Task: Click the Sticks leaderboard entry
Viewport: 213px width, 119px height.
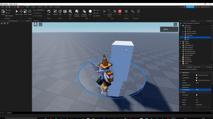Action: (169, 29)
